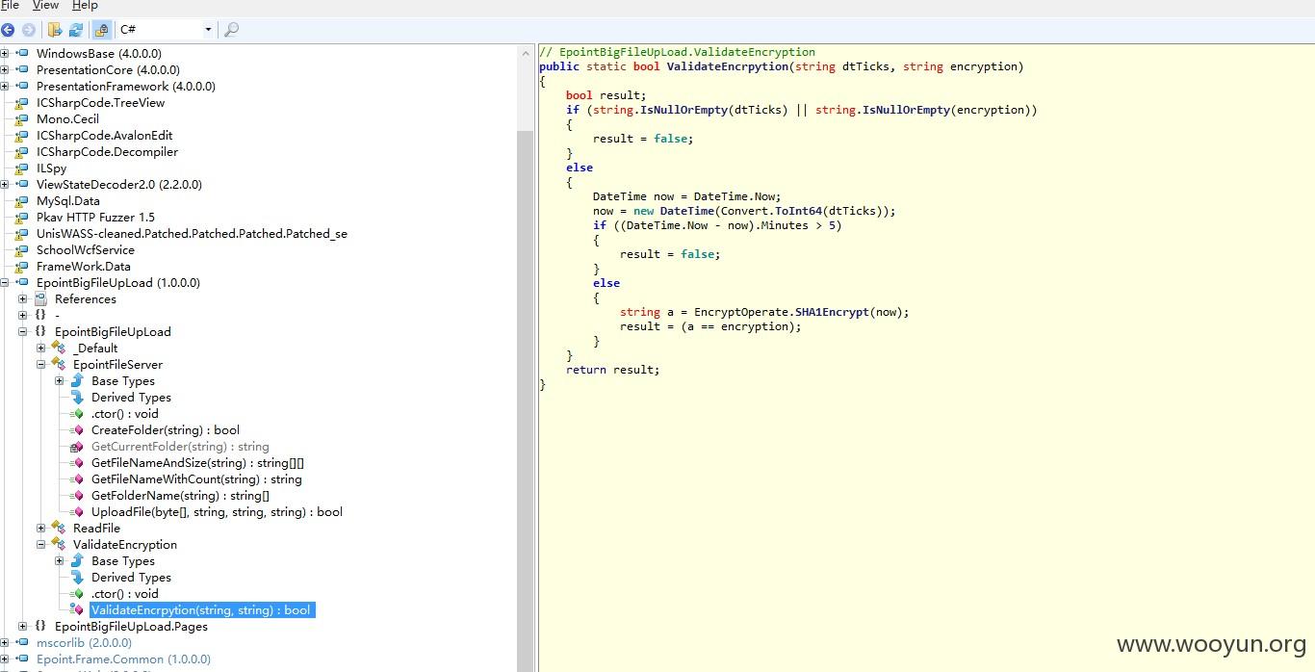Open the mscorlib (2.0.0.0) assembly link
This screenshot has height=672, width=1315.
coord(84,643)
